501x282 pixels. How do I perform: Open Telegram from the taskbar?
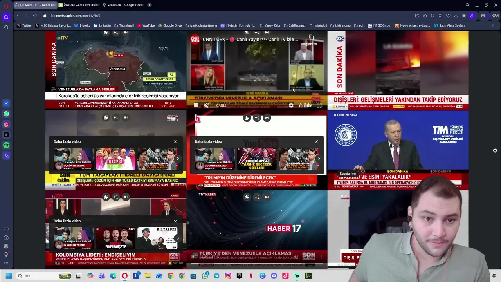pos(216,276)
